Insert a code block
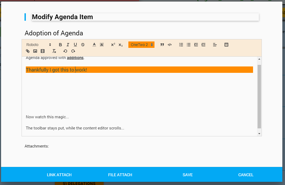 click(x=170, y=45)
